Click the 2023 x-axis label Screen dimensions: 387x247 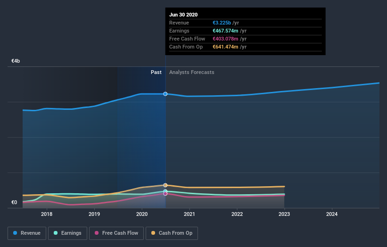pyautogui.click(x=284, y=214)
